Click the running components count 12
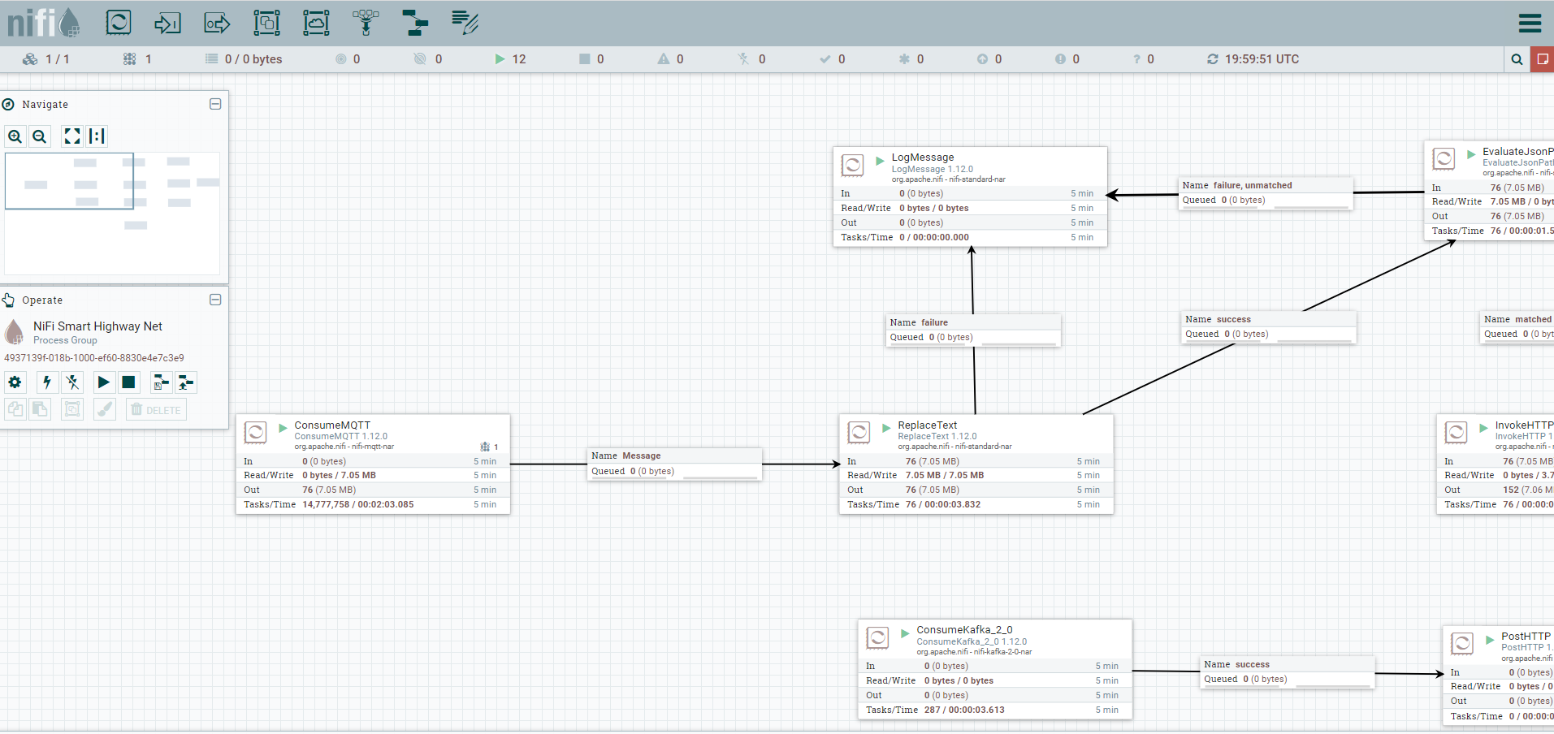This screenshot has width=1554, height=734. coord(511,59)
